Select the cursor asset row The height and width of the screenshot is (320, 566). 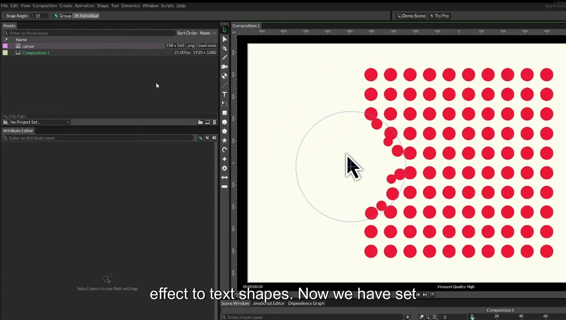tap(110, 46)
